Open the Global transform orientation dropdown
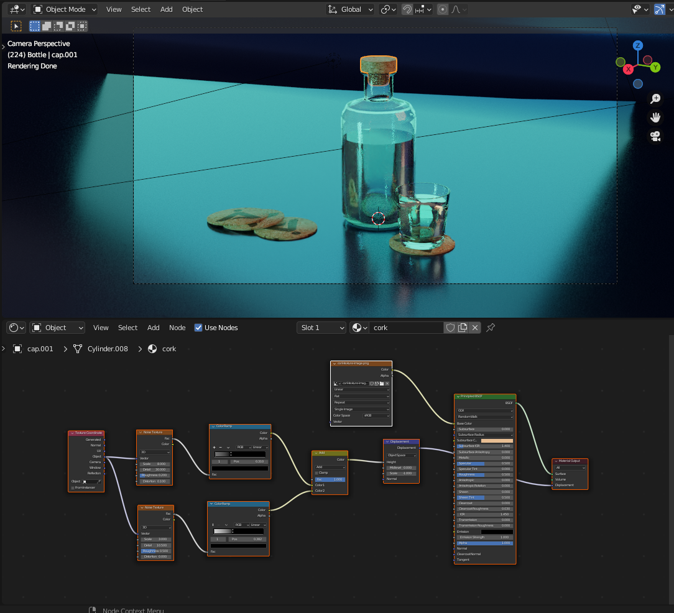 pos(350,9)
